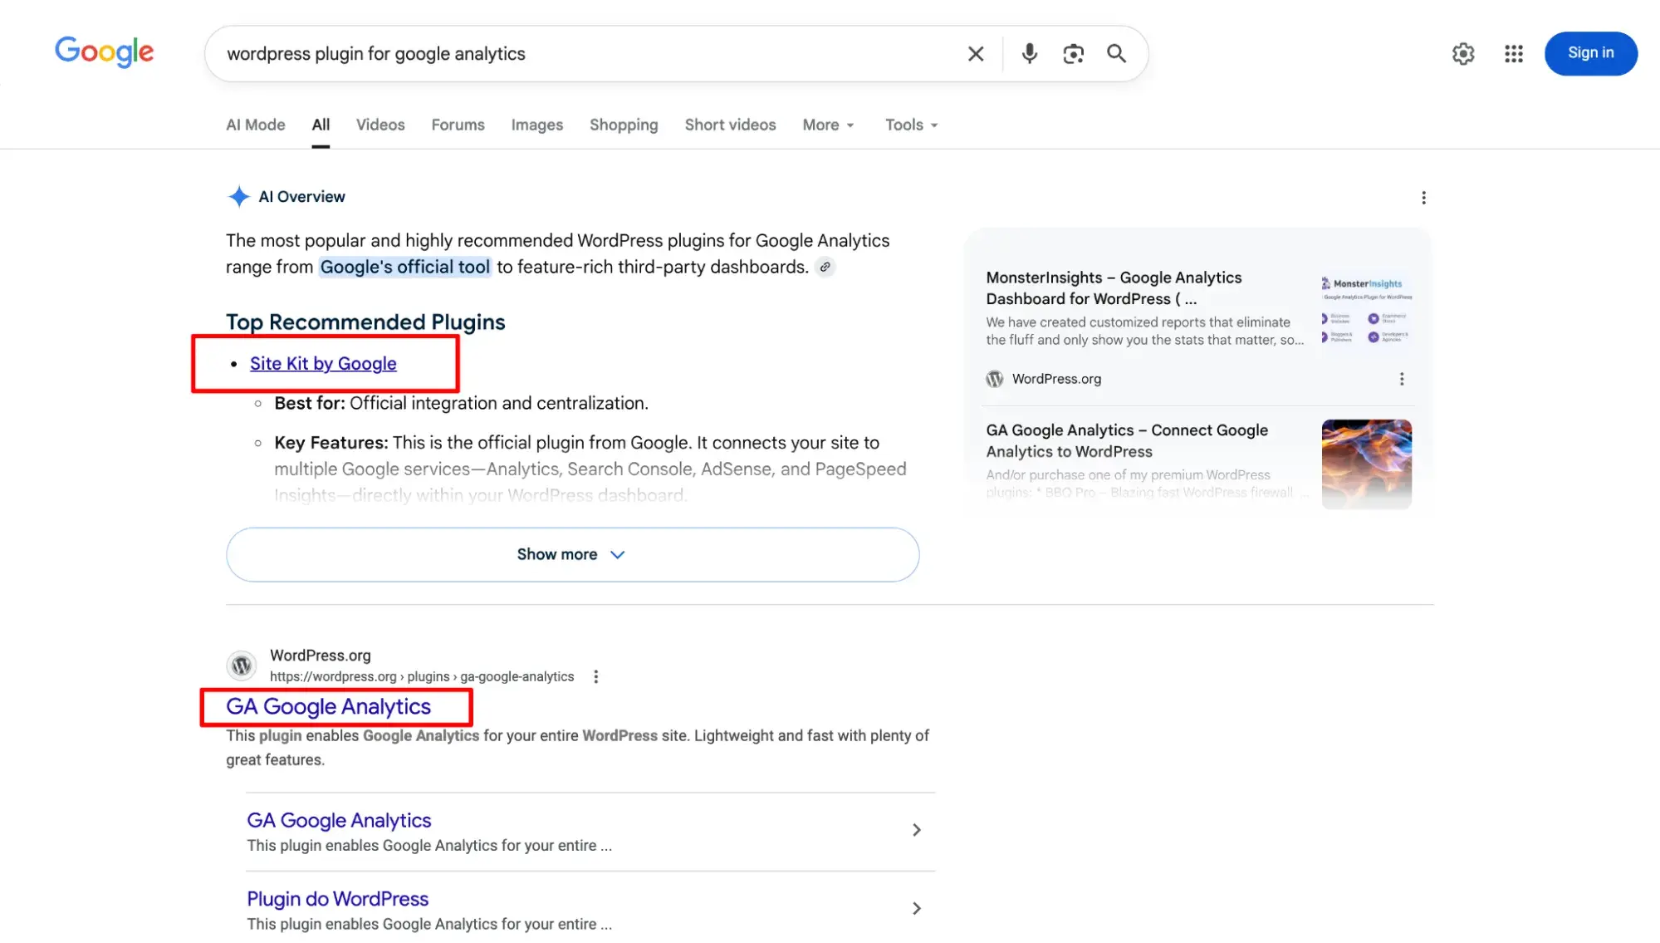Screen dimensions: 1660x943
Task: Click the AI Overview sparkle icon
Action: click(x=238, y=197)
